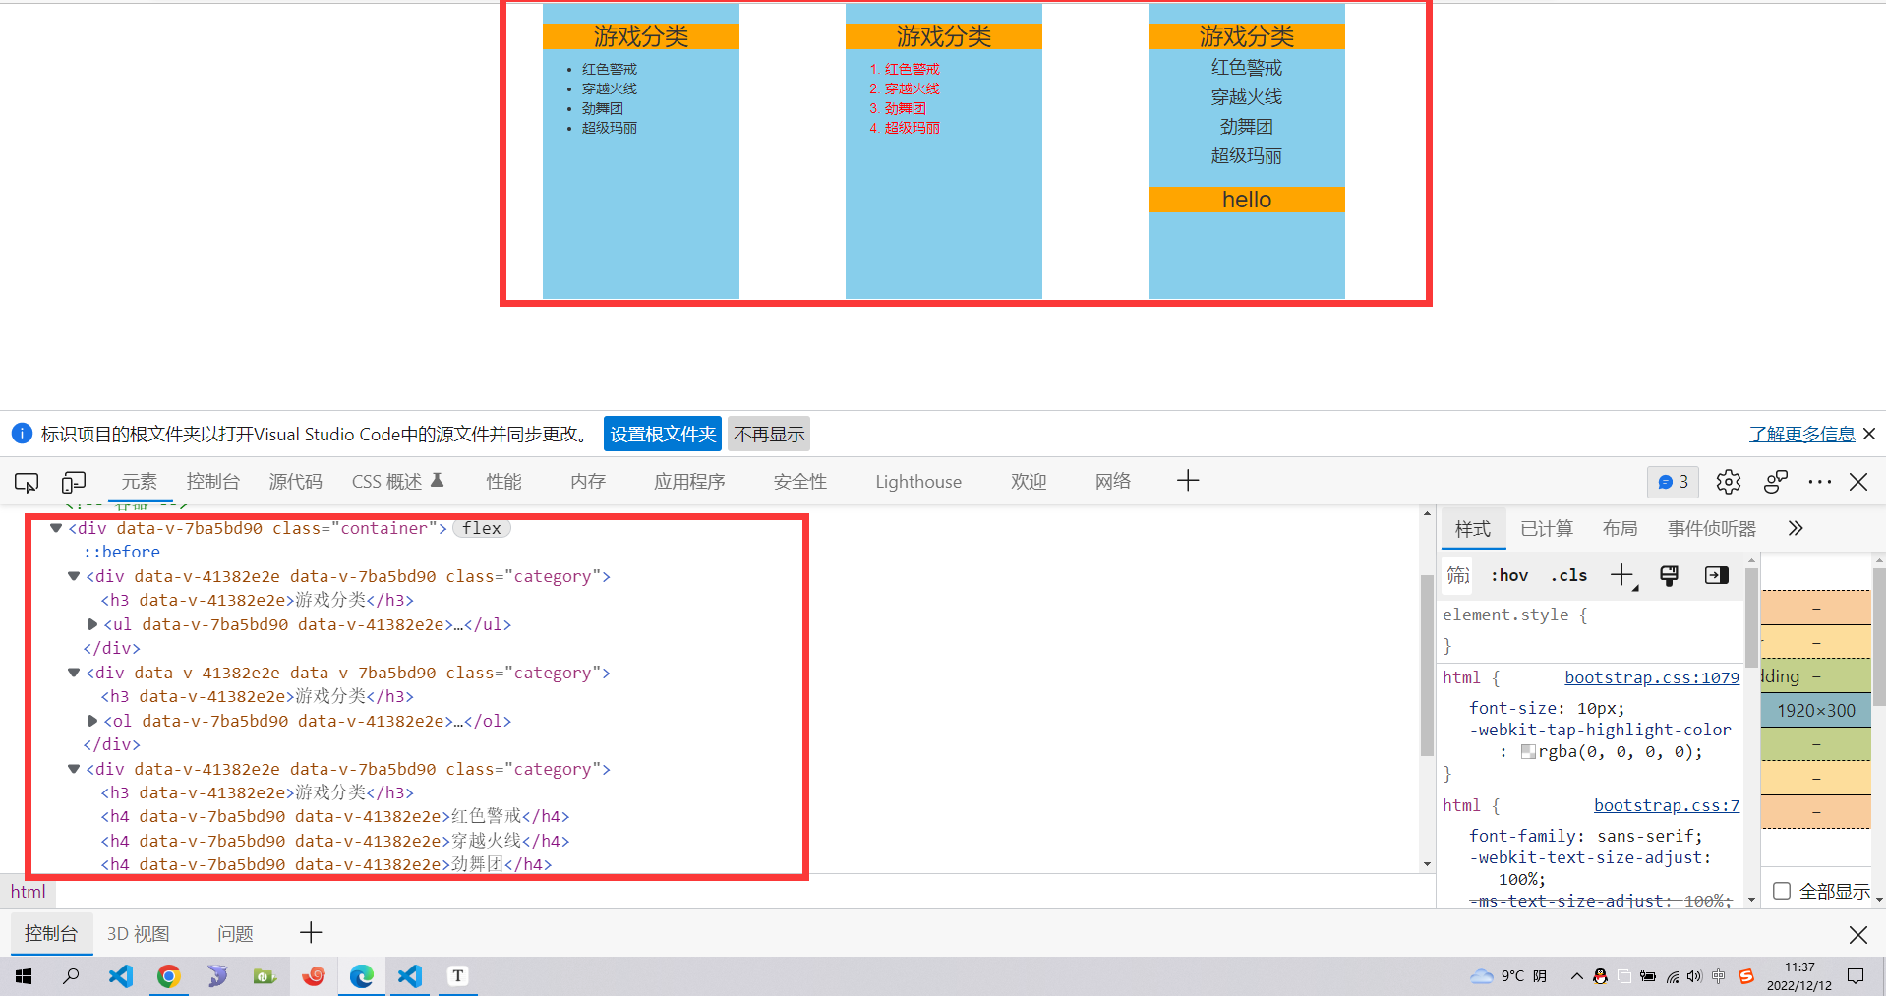Close the DevTools panel

point(1858,482)
